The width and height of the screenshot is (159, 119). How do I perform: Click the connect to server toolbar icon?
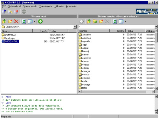[4, 11]
